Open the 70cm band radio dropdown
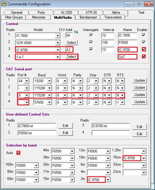The height and width of the screenshot is (190, 155). [144, 158]
